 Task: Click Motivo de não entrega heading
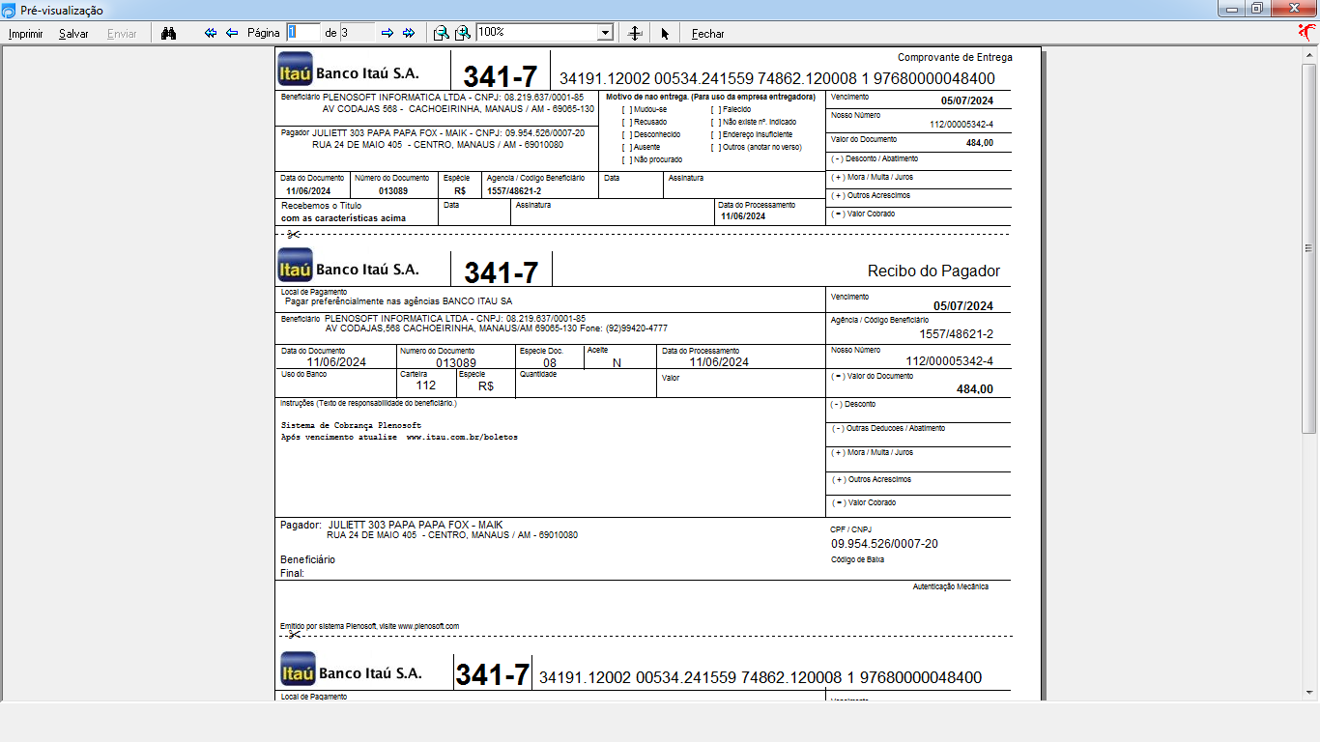click(710, 97)
